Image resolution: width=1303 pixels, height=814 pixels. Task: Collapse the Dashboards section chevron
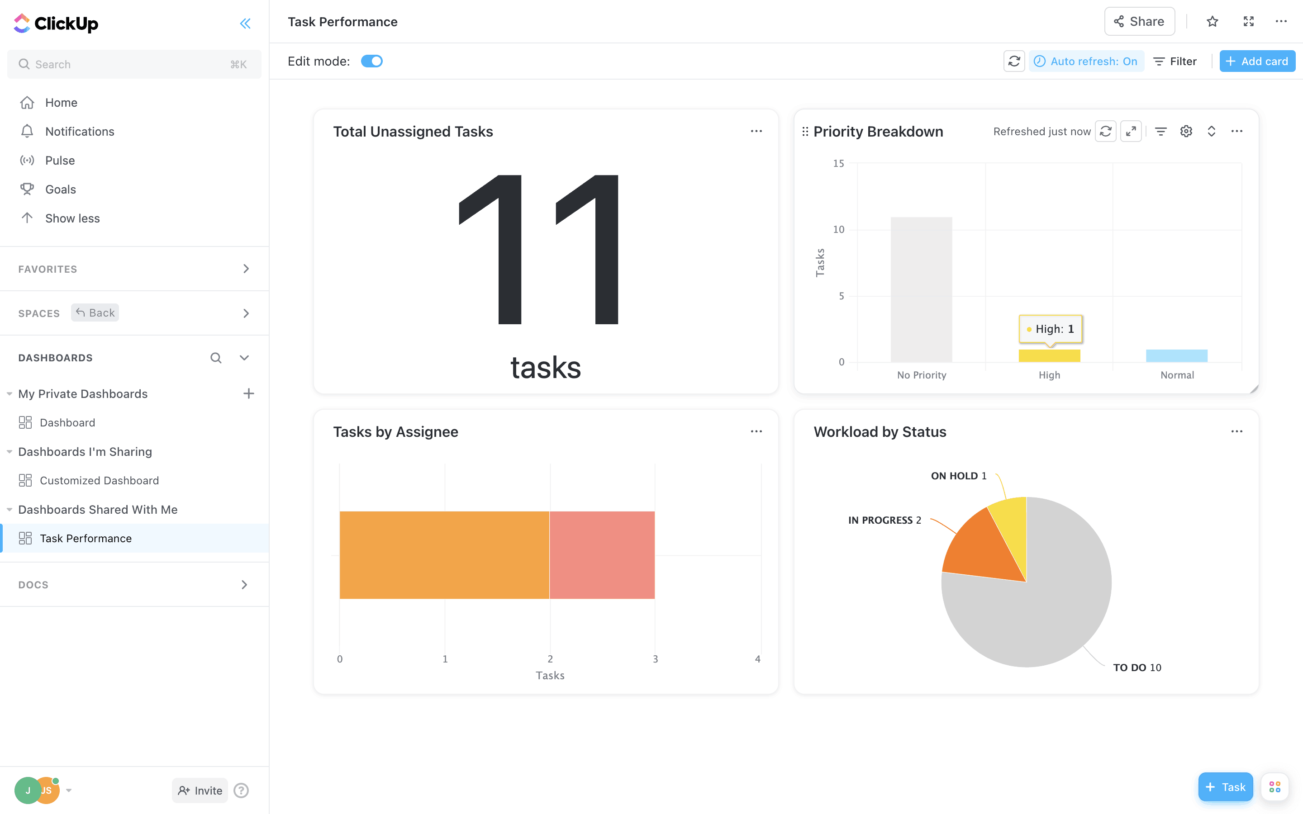point(244,358)
